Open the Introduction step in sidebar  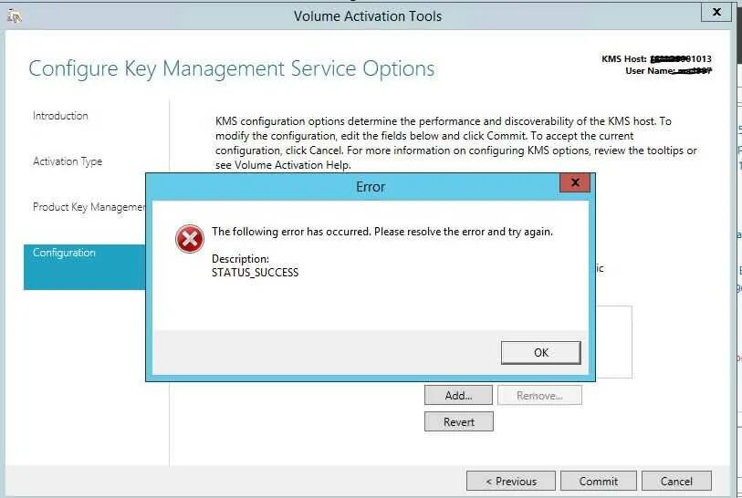click(60, 116)
